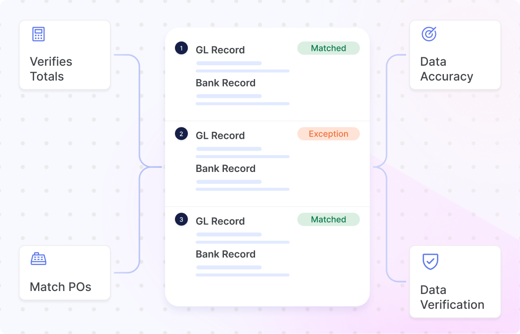This screenshot has width=520, height=334.
Task: Select the number 3 circle badge
Action: click(181, 219)
